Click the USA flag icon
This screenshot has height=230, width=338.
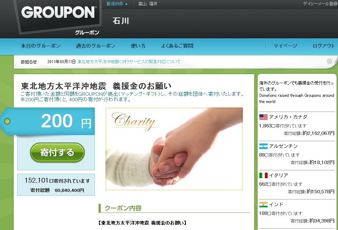[263, 117]
